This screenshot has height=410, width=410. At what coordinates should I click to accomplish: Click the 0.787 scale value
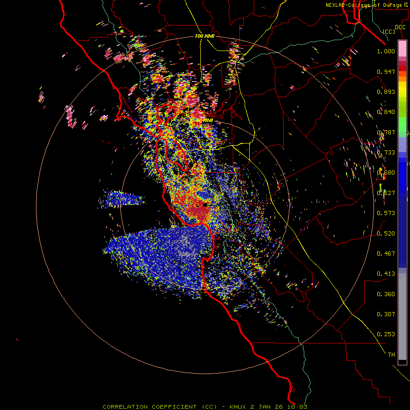[386, 132]
